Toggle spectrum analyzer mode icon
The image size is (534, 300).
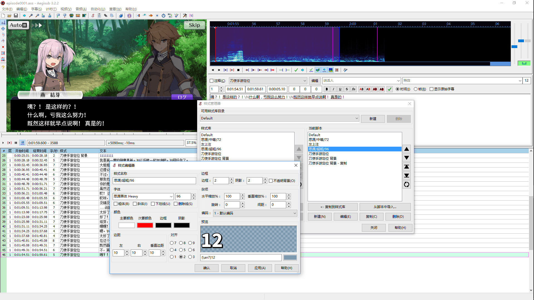point(331,70)
